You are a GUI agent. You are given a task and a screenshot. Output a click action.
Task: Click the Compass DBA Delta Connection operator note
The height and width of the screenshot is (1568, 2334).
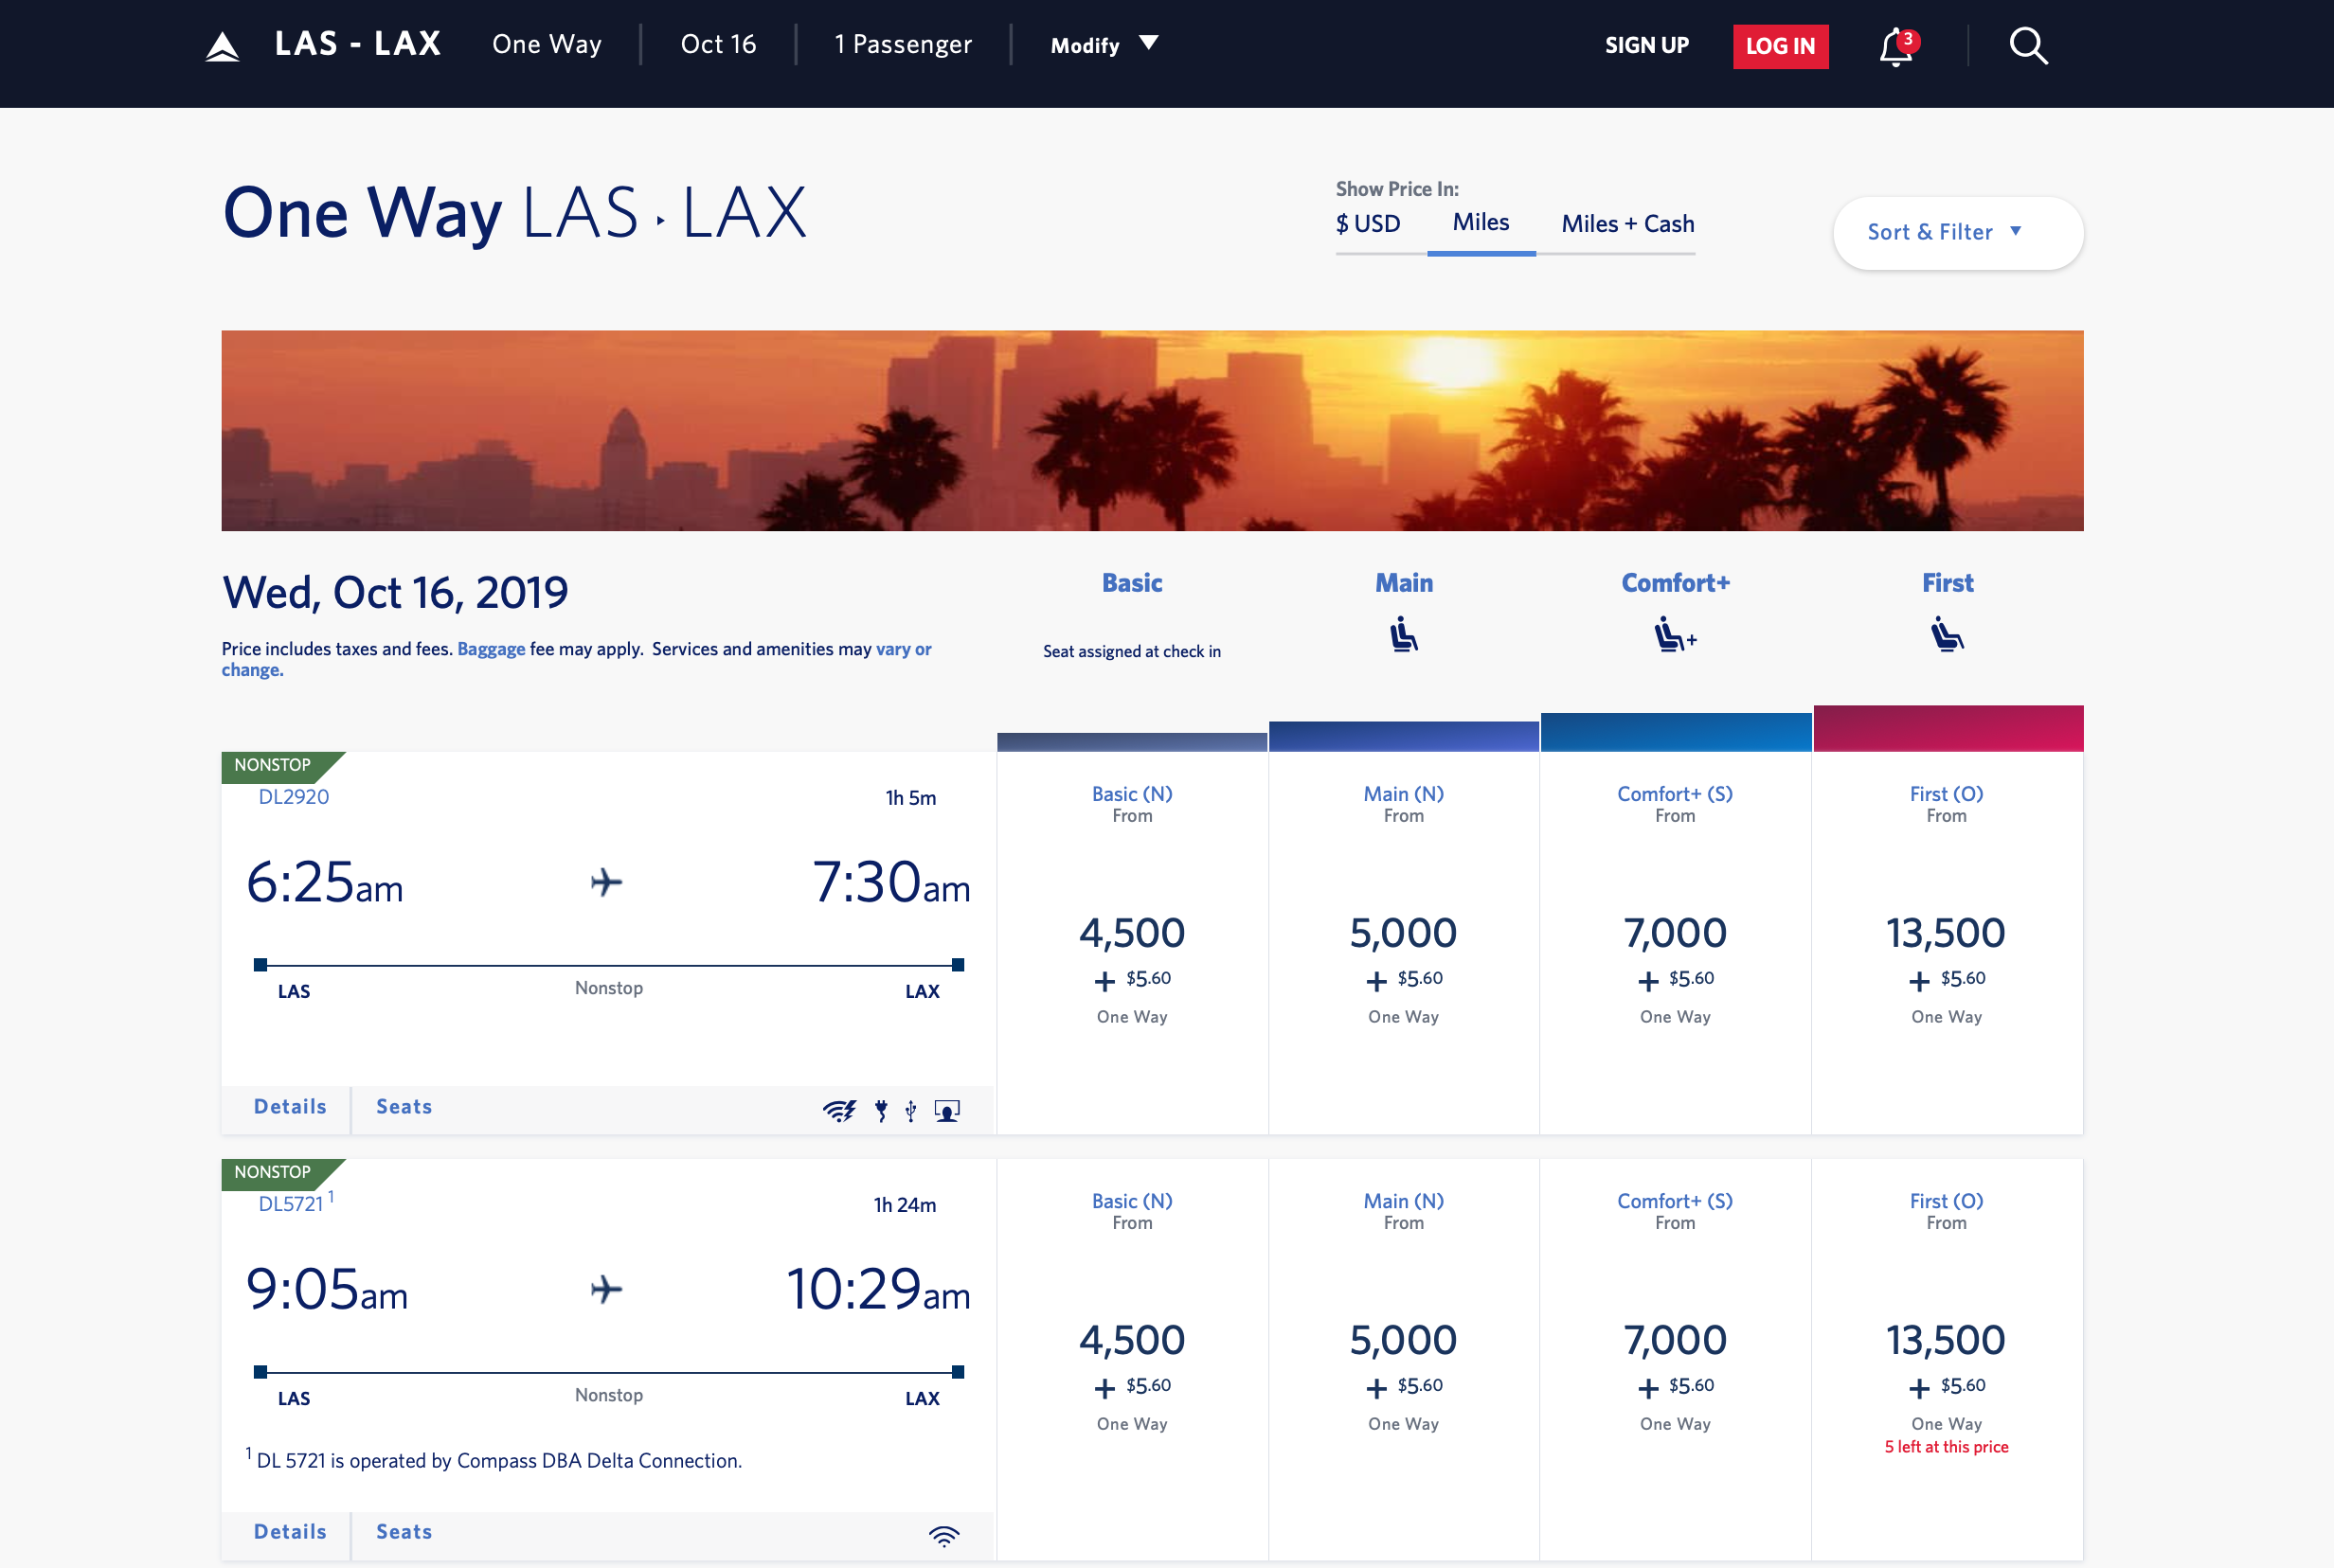click(x=494, y=1459)
